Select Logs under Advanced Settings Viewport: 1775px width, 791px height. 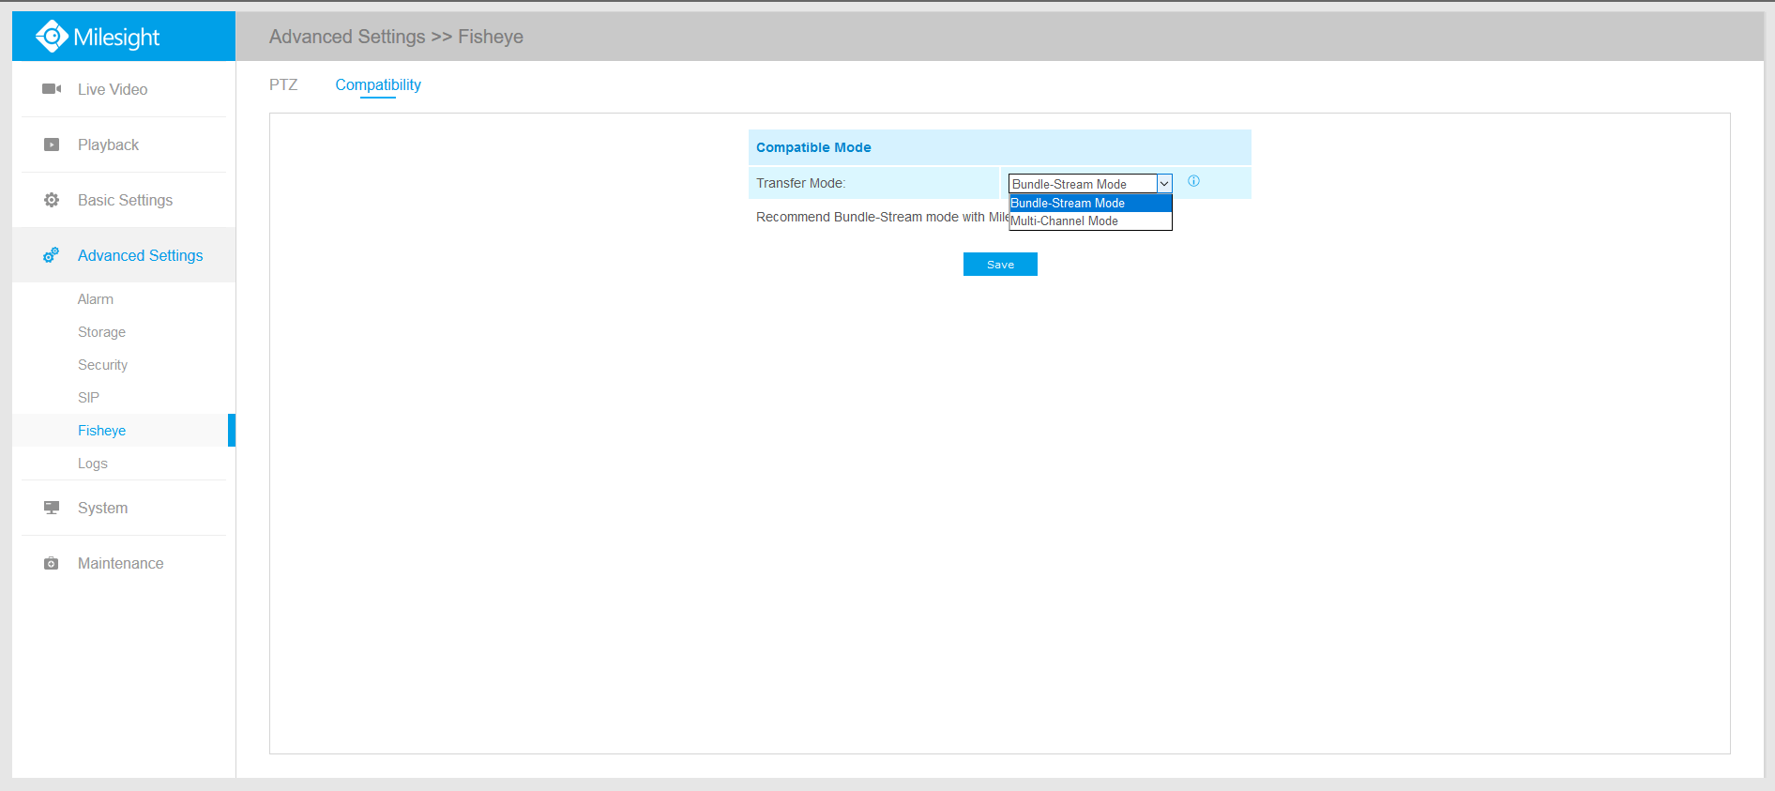pyautogui.click(x=92, y=464)
